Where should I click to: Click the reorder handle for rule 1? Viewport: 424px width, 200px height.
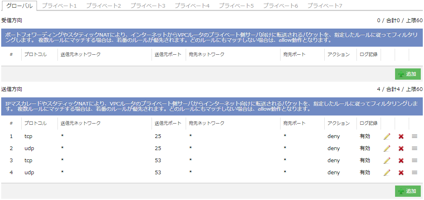pos(415,136)
